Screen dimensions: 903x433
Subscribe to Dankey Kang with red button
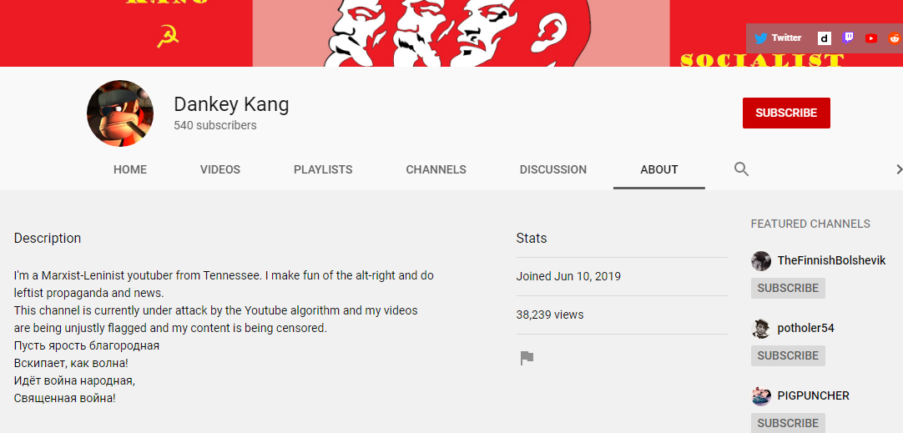(786, 113)
